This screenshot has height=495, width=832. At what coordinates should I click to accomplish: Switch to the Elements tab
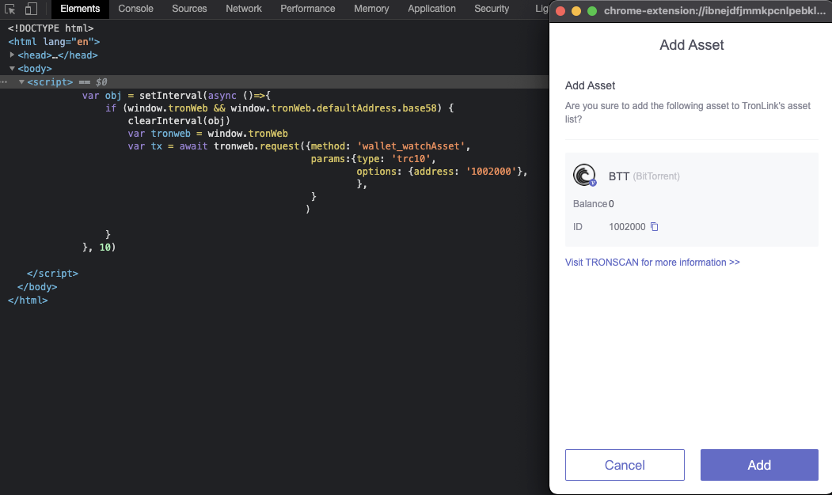click(80, 9)
